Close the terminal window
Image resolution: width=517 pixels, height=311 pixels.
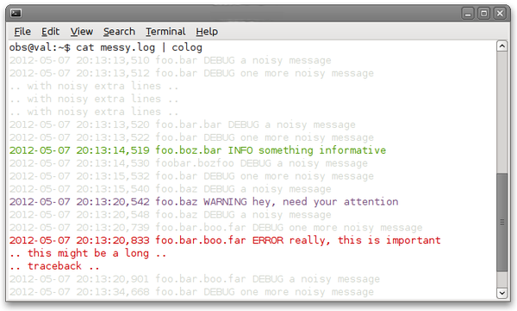[500, 14]
